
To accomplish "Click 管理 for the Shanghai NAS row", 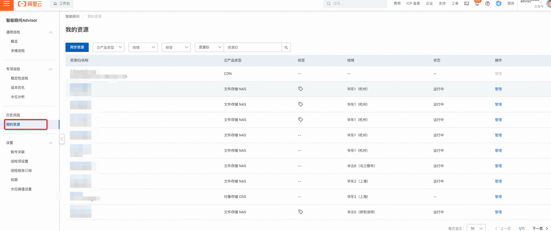I will [498, 181].
